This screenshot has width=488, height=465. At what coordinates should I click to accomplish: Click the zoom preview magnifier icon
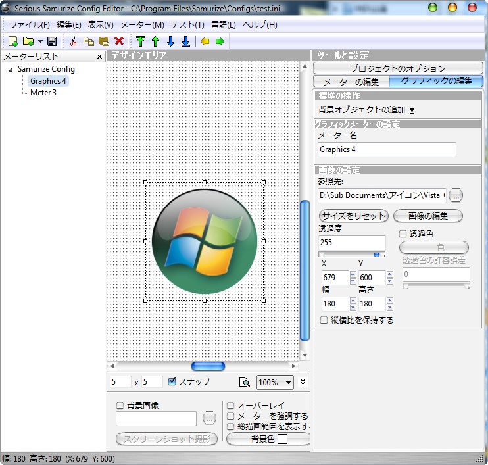tap(244, 382)
